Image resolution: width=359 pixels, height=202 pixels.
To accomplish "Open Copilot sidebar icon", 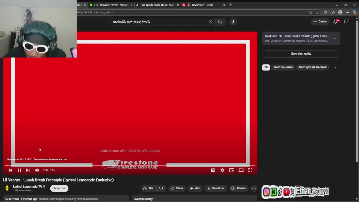I will pos(355,12).
